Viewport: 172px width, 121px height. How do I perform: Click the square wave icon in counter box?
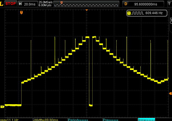(x=137, y=13)
